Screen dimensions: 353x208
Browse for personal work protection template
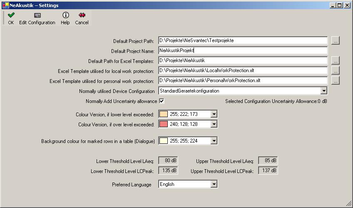(336, 80)
